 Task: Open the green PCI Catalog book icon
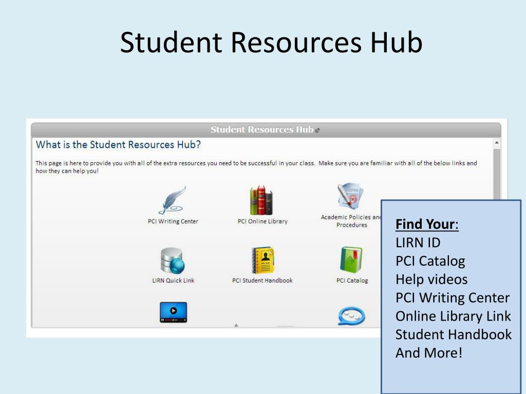[351, 260]
